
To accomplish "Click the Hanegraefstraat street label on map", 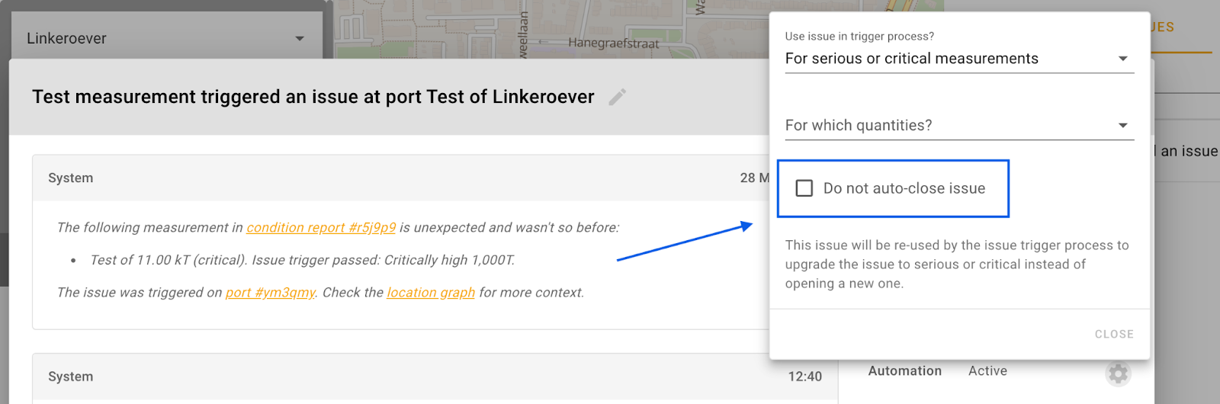I will coord(613,43).
